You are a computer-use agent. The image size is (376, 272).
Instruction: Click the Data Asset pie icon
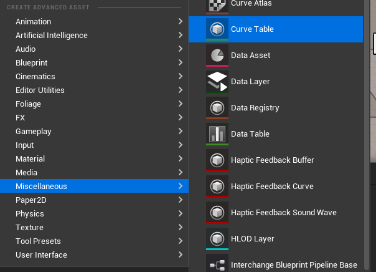[217, 56]
